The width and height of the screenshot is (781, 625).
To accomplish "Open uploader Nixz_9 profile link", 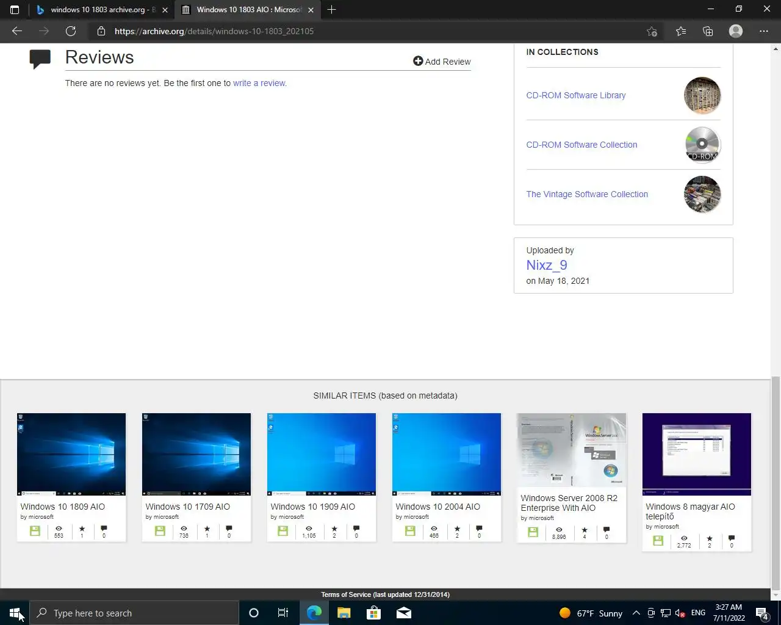I will pyautogui.click(x=547, y=265).
